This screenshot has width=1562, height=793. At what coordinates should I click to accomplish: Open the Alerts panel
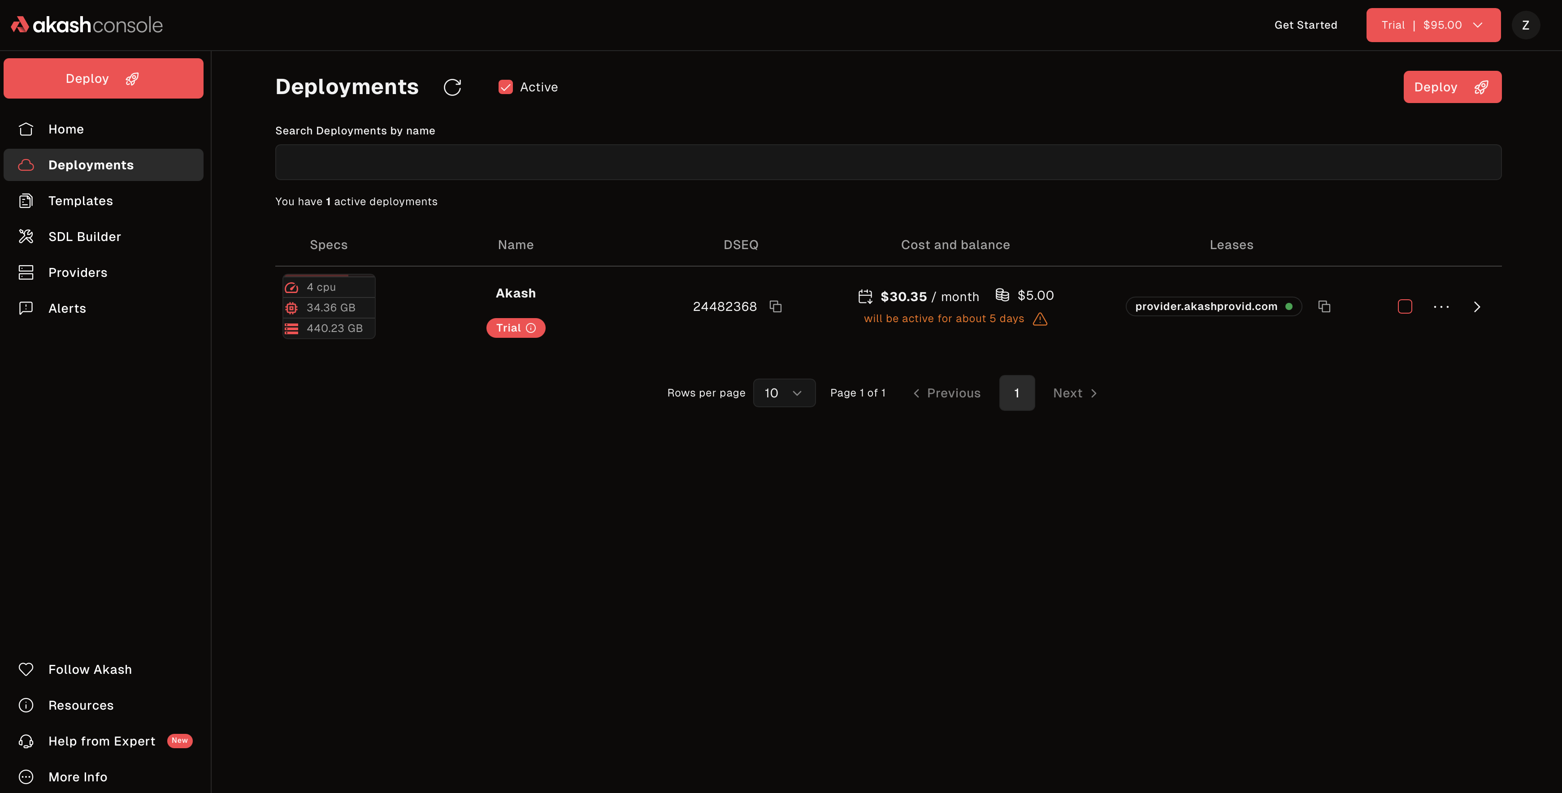point(67,308)
